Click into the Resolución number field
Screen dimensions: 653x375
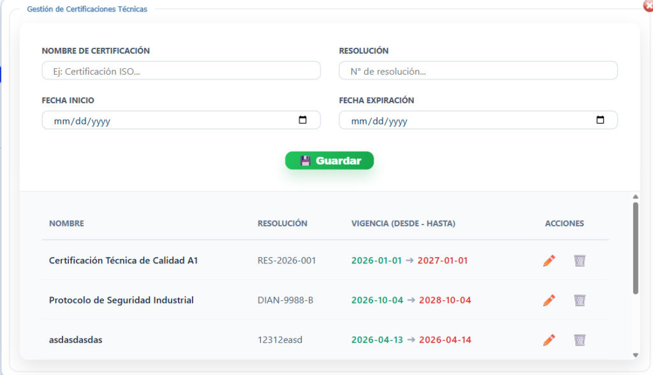pyautogui.click(x=478, y=71)
